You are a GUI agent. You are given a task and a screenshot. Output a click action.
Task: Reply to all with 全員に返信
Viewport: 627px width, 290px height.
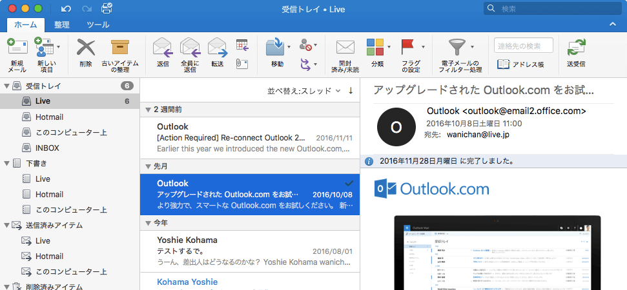pyautogui.click(x=190, y=55)
